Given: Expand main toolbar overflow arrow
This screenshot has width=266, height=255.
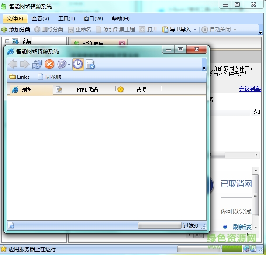Looking at the screenshot, I should point(261,32).
